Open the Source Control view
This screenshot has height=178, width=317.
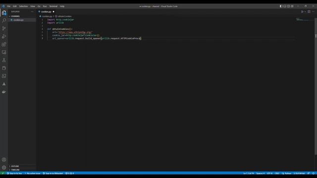[4, 29]
